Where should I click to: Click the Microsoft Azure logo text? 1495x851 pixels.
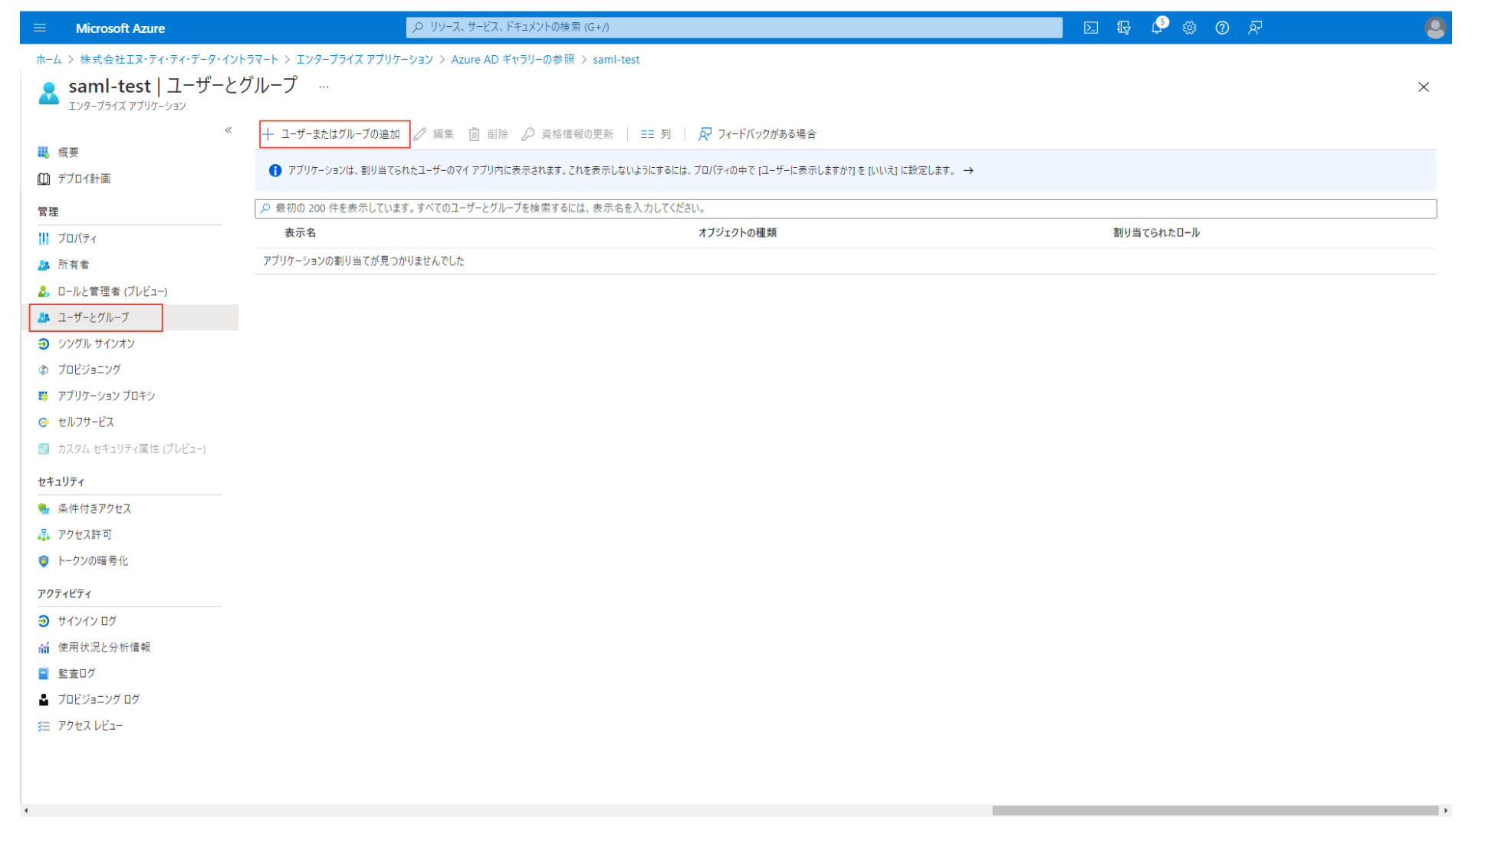[x=120, y=28]
